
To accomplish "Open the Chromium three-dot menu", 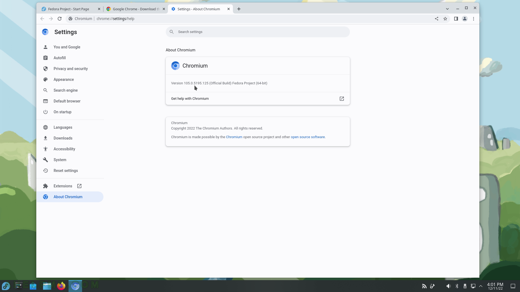I will pyautogui.click(x=473, y=19).
